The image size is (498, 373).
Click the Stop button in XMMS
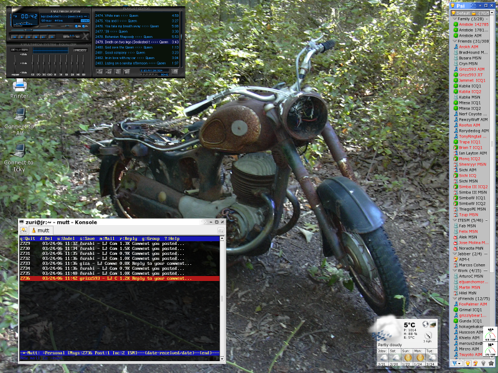pos(35,37)
